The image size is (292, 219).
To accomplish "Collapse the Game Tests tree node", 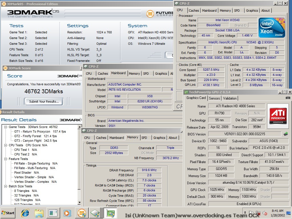I will 6,127.
